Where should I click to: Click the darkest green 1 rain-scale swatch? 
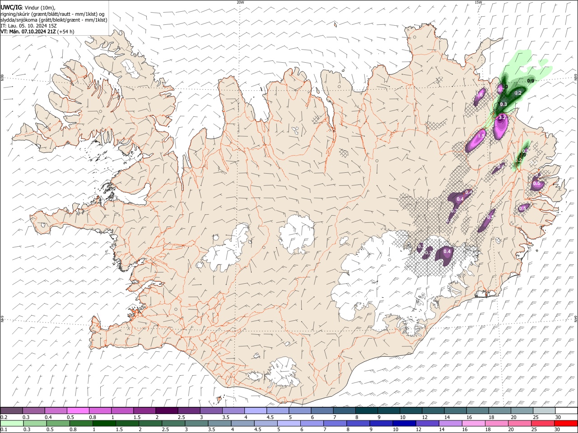click(x=104, y=424)
